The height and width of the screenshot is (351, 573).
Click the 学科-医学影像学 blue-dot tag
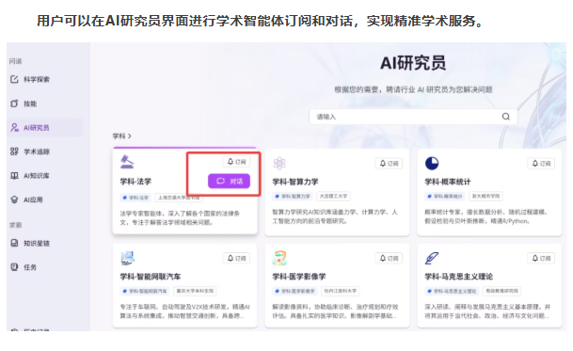point(295,291)
